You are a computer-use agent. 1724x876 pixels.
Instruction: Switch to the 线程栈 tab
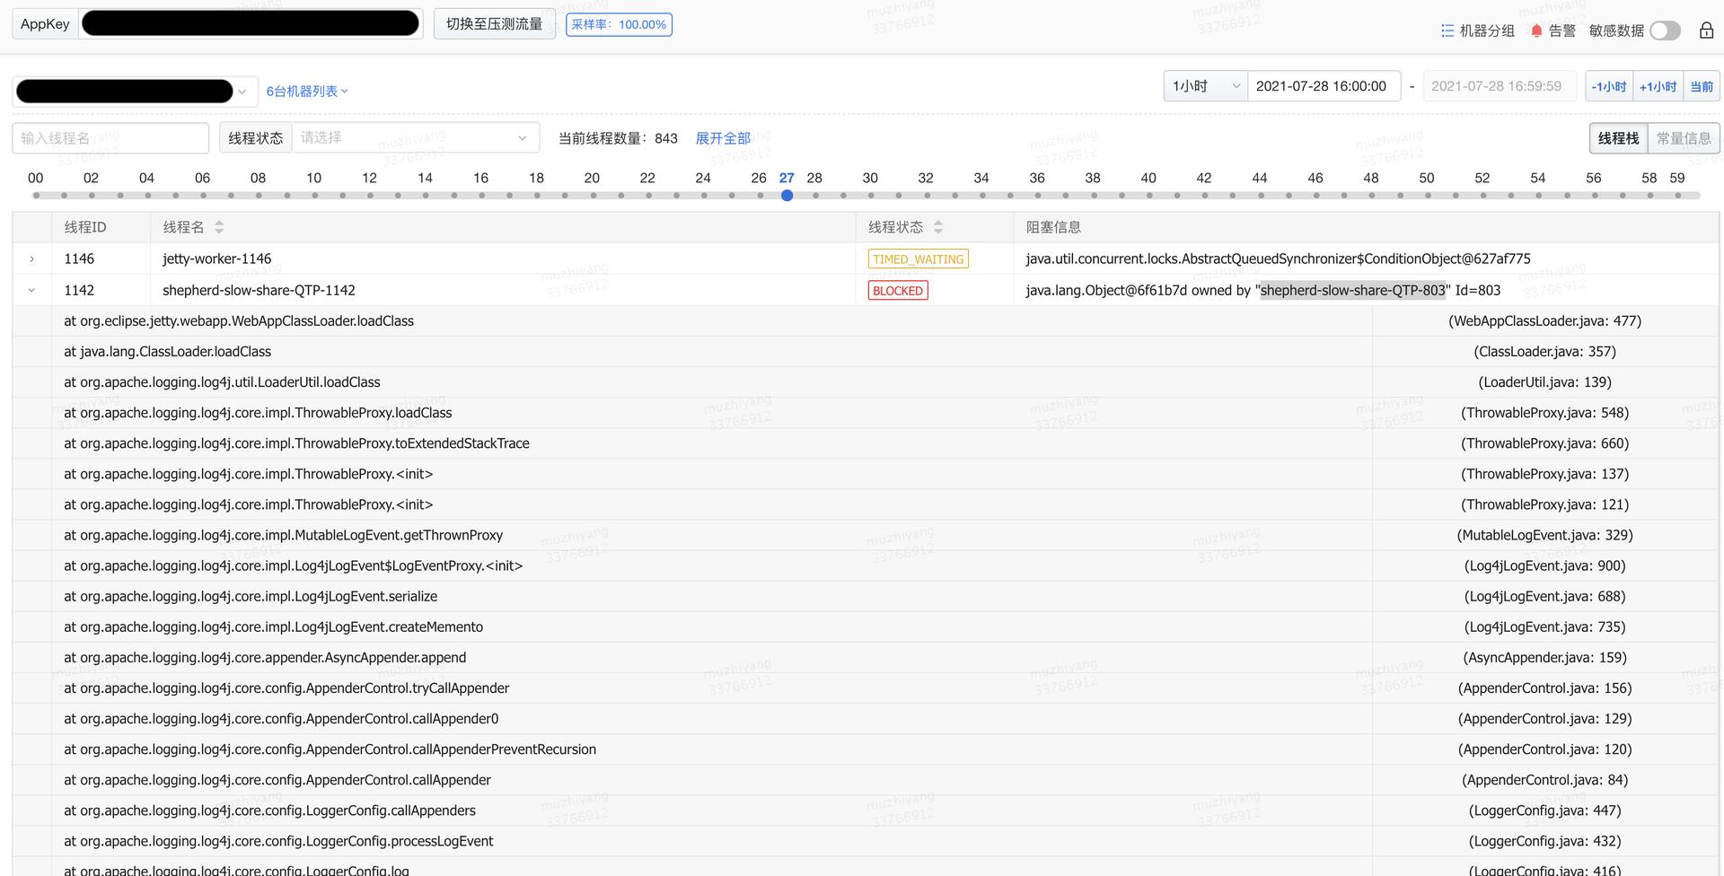coord(1618,138)
